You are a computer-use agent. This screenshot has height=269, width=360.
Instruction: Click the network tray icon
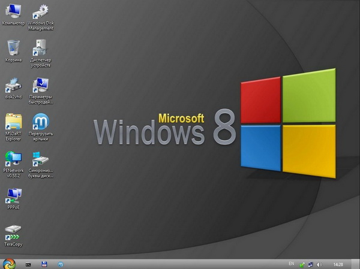tap(310, 264)
